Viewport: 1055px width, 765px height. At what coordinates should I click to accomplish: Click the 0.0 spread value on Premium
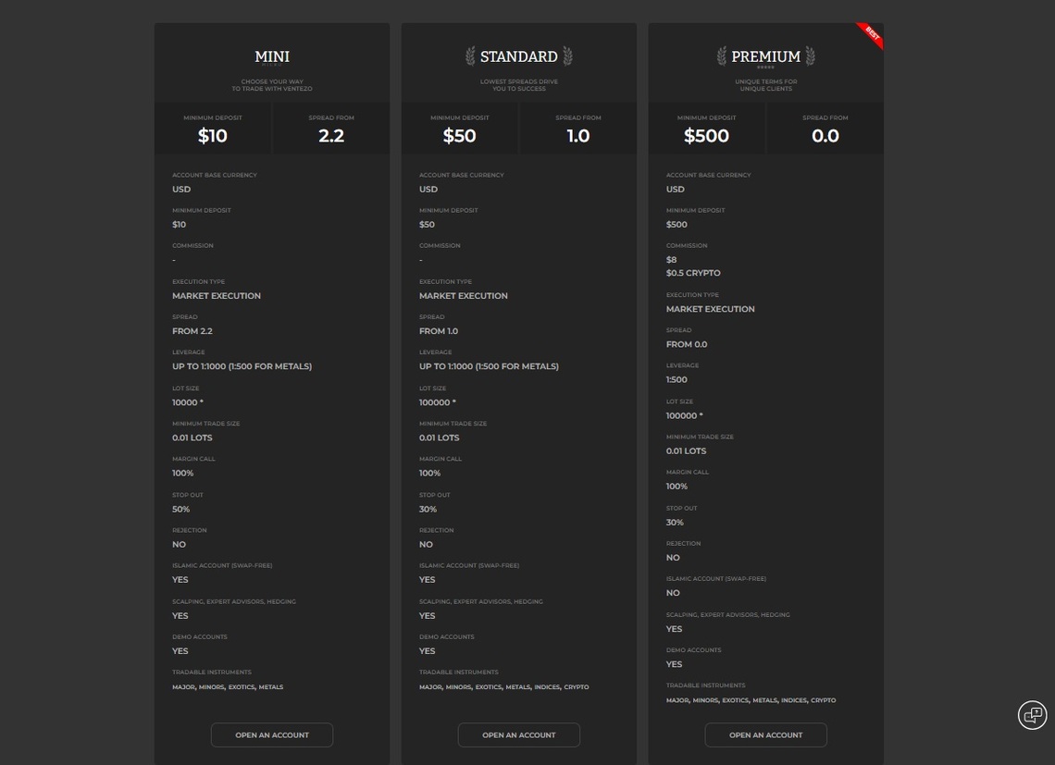click(825, 136)
